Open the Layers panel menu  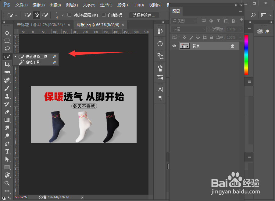coord(241,11)
